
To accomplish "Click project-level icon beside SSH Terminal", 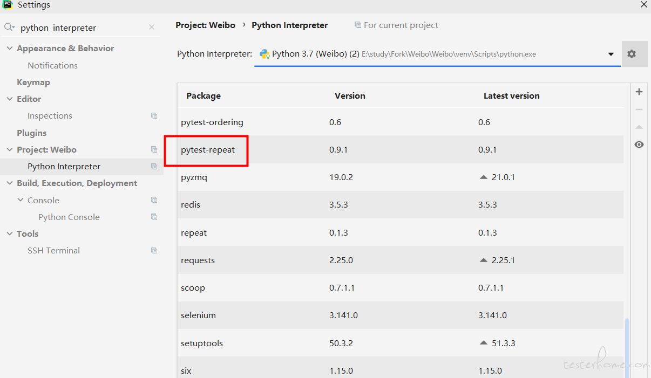I will [x=154, y=251].
